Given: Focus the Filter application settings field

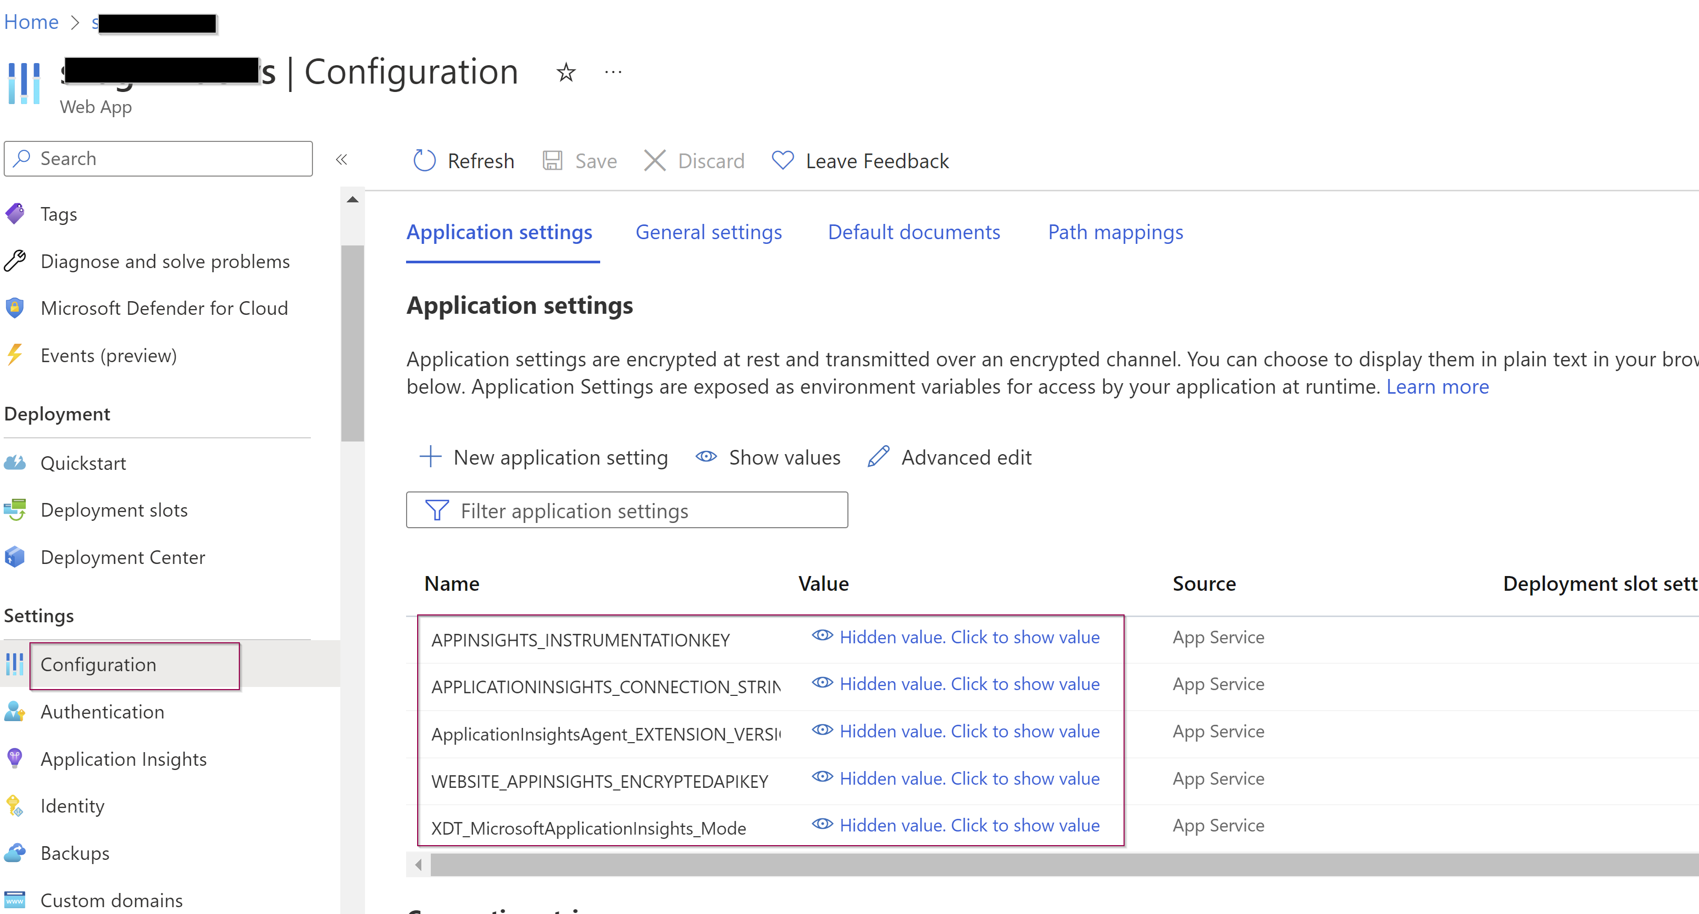Looking at the screenshot, I should point(627,510).
